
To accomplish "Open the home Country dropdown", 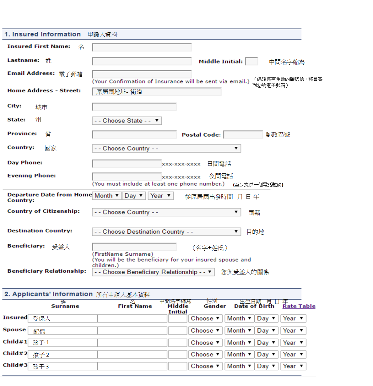I will (166, 148).
